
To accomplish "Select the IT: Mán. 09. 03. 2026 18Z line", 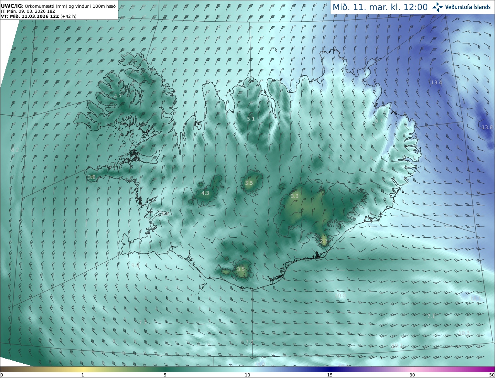I will point(28,11).
